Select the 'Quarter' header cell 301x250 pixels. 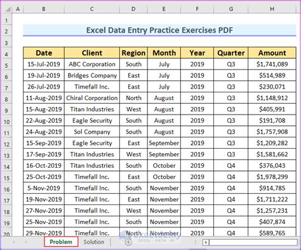[231, 53]
